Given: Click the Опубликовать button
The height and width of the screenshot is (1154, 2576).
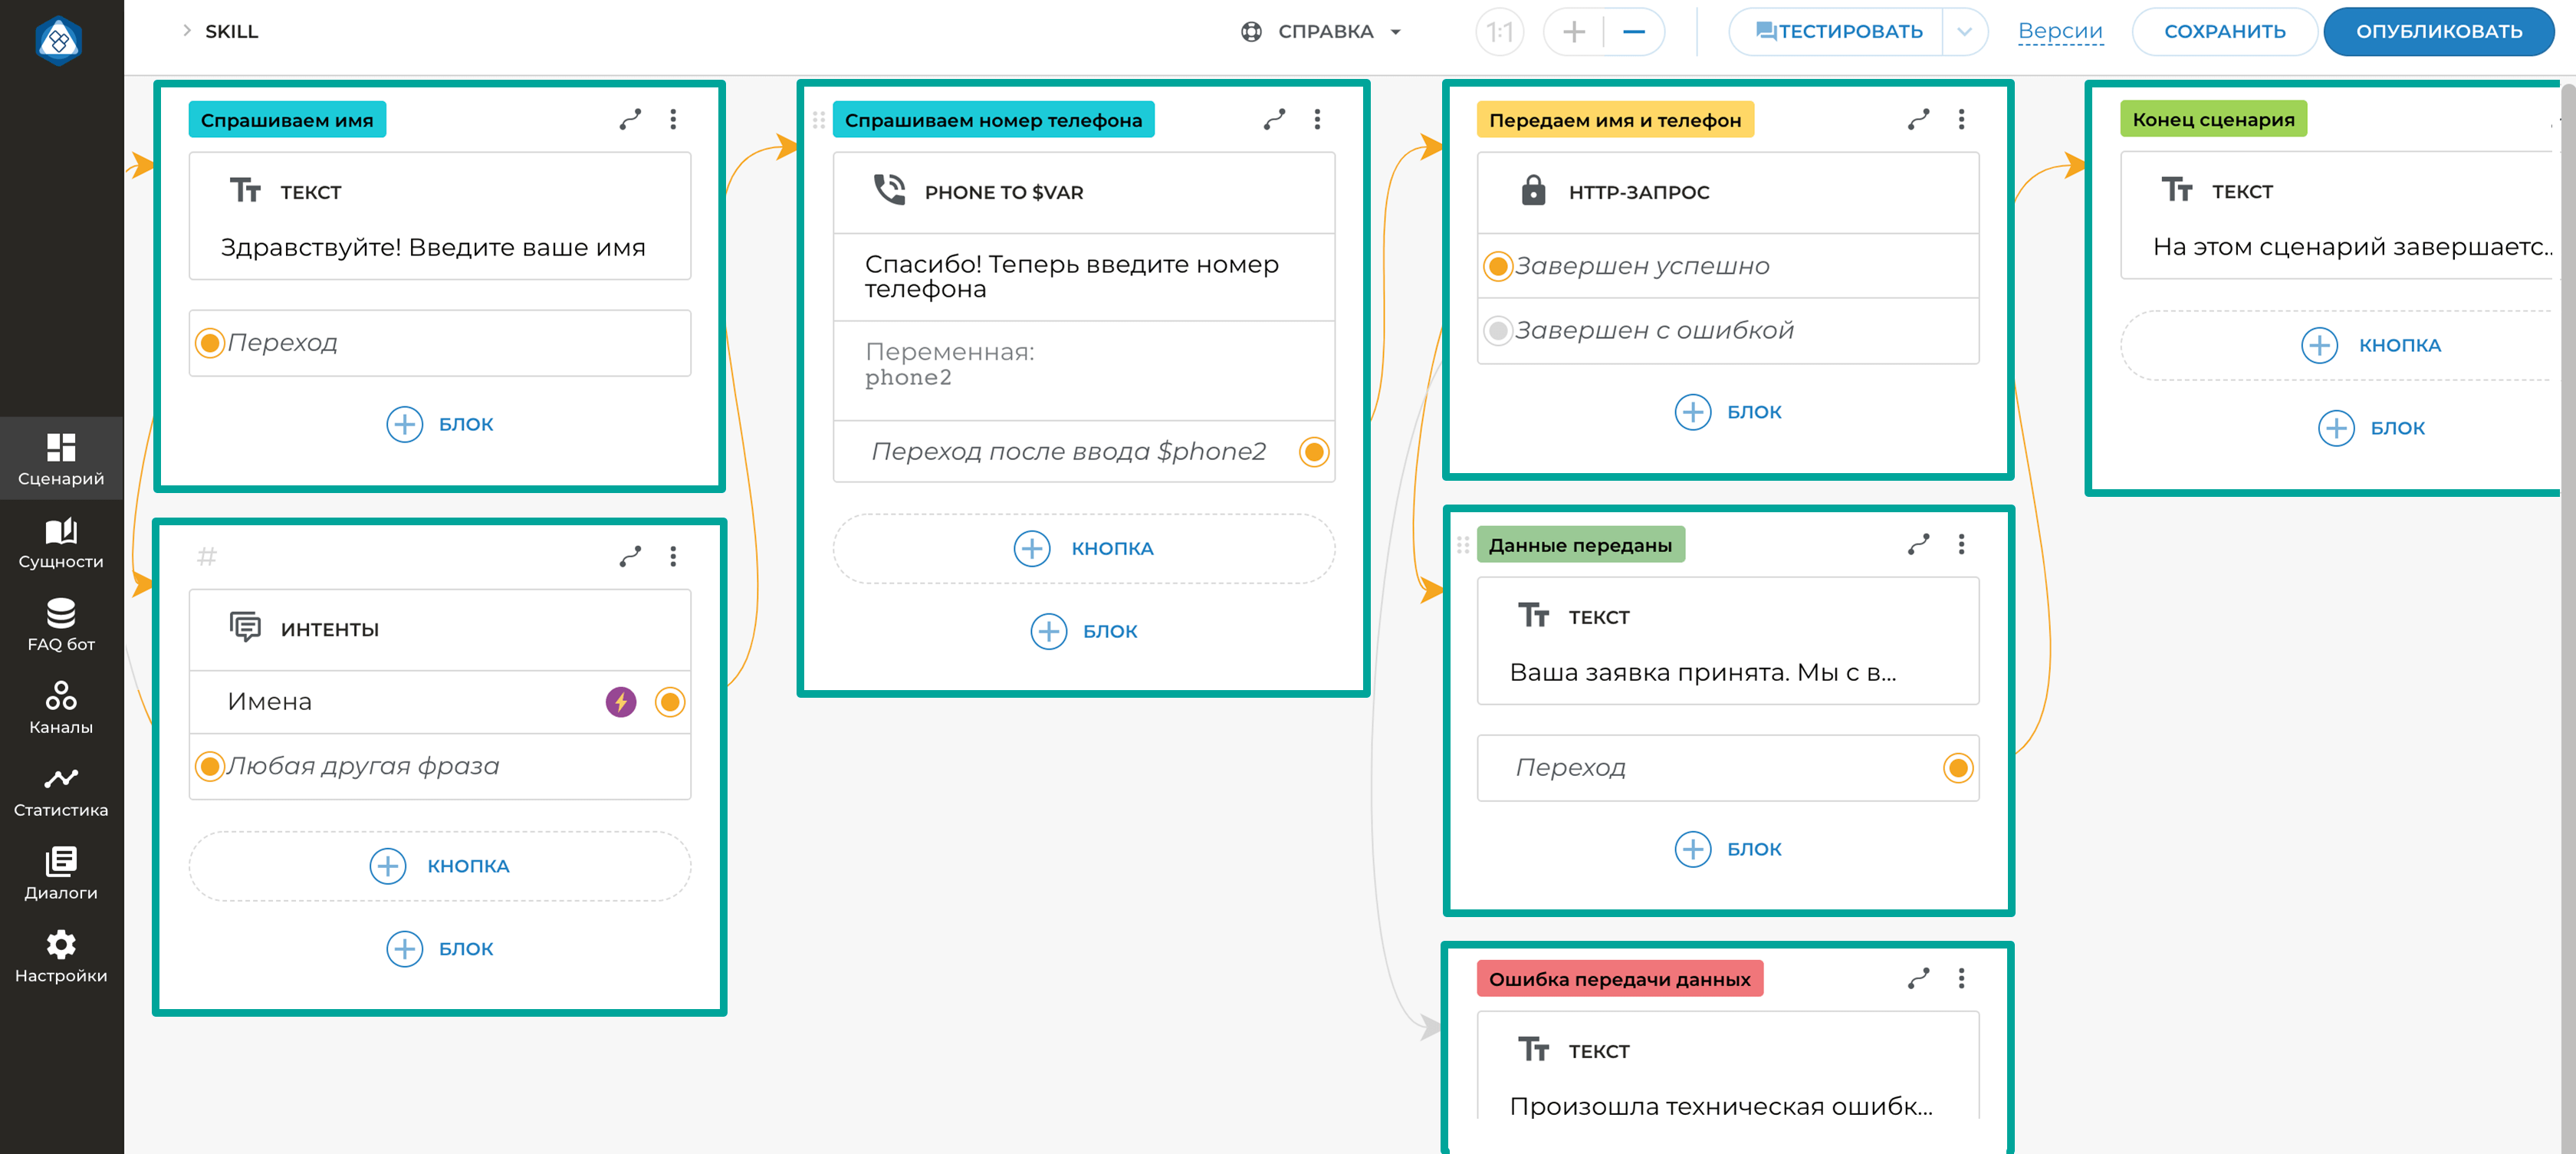Looking at the screenshot, I should pos(2438,32).
